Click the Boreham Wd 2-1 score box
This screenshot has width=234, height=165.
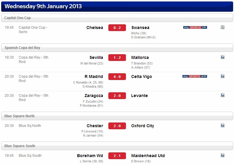tap(117, 156)
